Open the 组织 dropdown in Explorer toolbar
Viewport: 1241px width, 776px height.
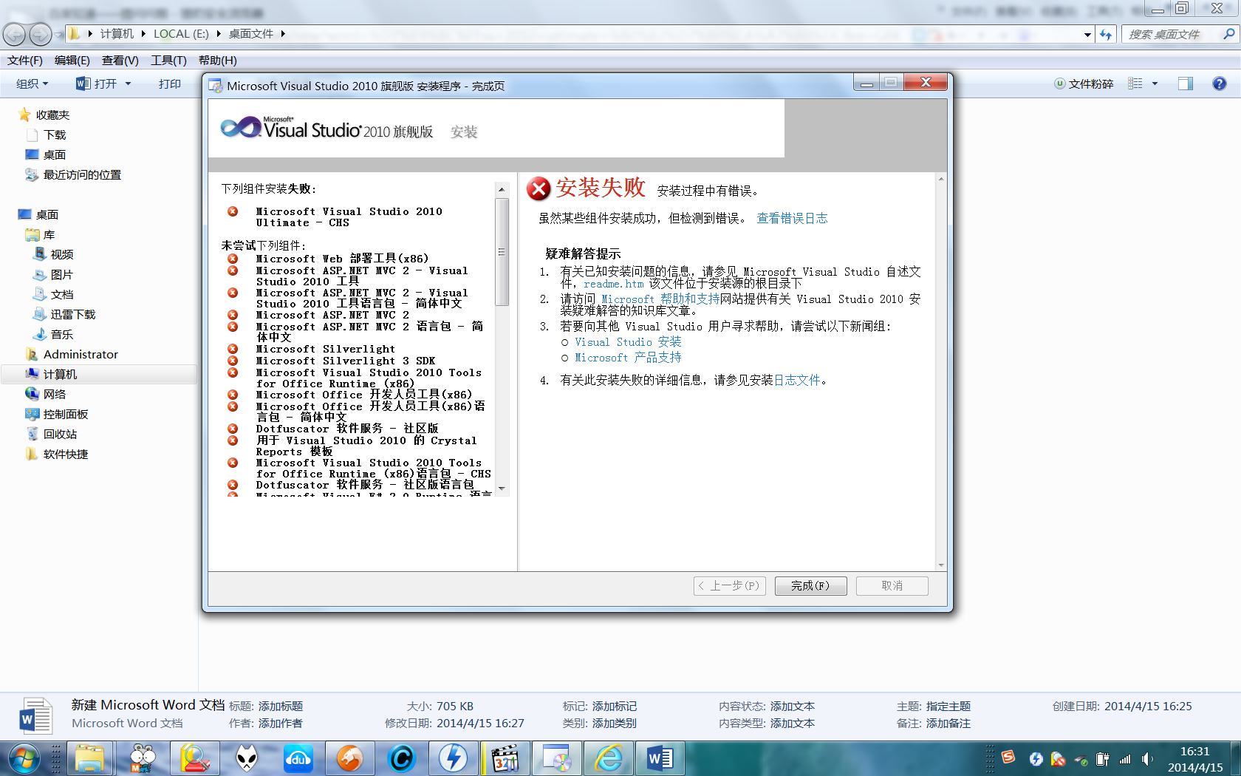pos(33,84)
